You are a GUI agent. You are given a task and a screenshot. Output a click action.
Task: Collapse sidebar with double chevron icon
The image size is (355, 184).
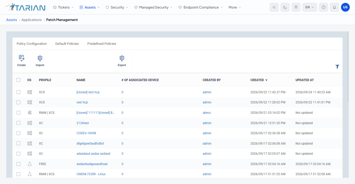(274, 7)
